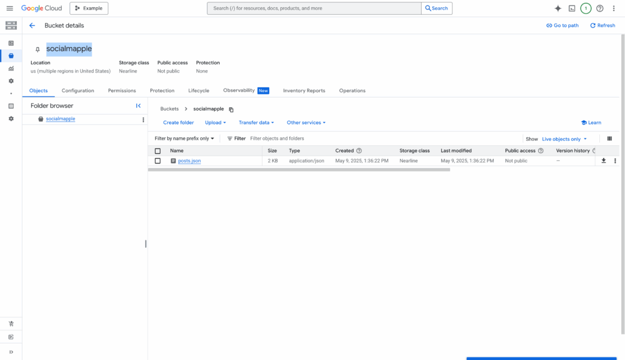This screenshot has width=625, height=360.
Task: Open the table list icon in sidebar
Action: [x=11, y=106]
